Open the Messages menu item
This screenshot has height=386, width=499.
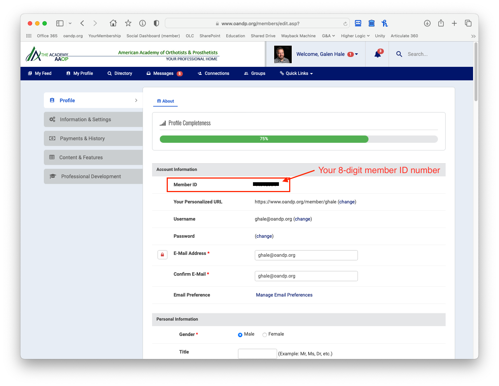tap(163, 73)
